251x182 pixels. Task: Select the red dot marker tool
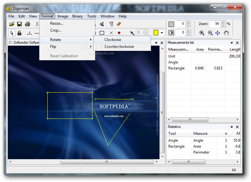pos(119,33)
